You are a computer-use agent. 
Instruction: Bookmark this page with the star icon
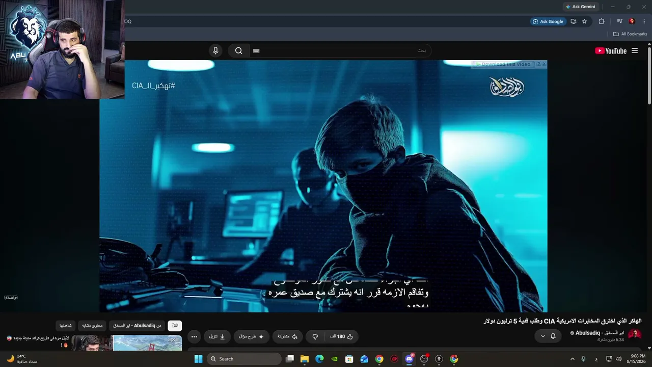click(584, 21)
